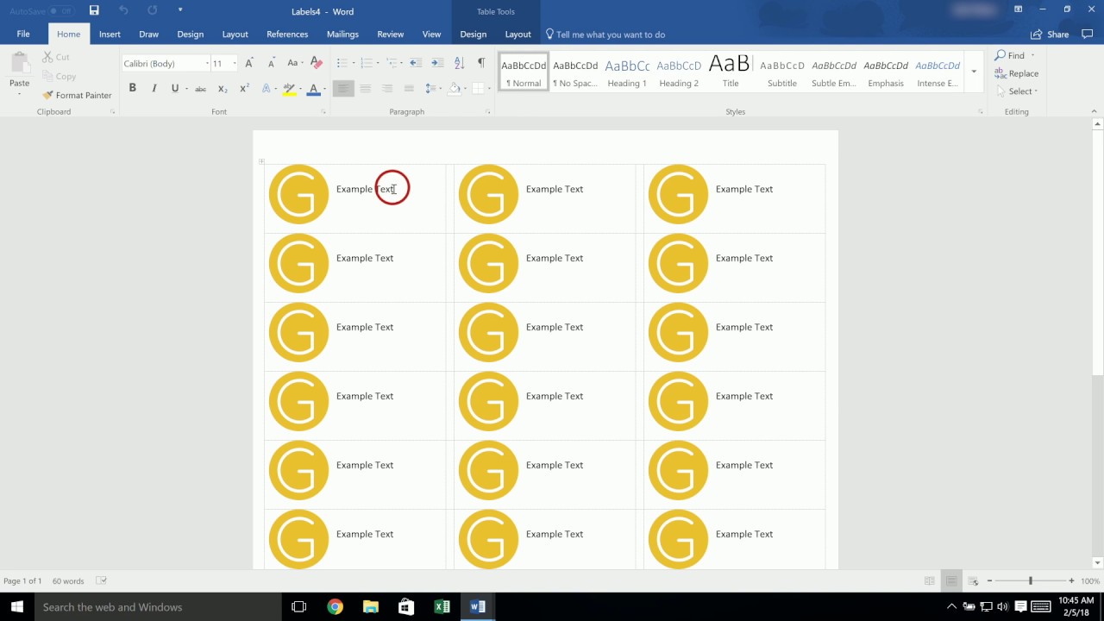Apply subscript formatting

tap(223, 88)
